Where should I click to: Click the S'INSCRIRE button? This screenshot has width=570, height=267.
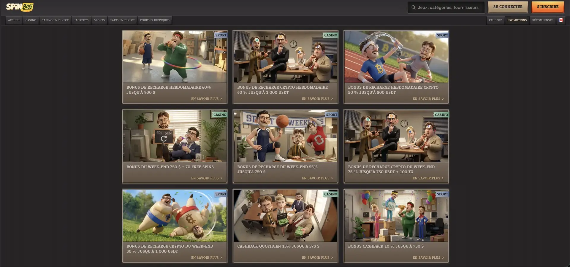547,7
